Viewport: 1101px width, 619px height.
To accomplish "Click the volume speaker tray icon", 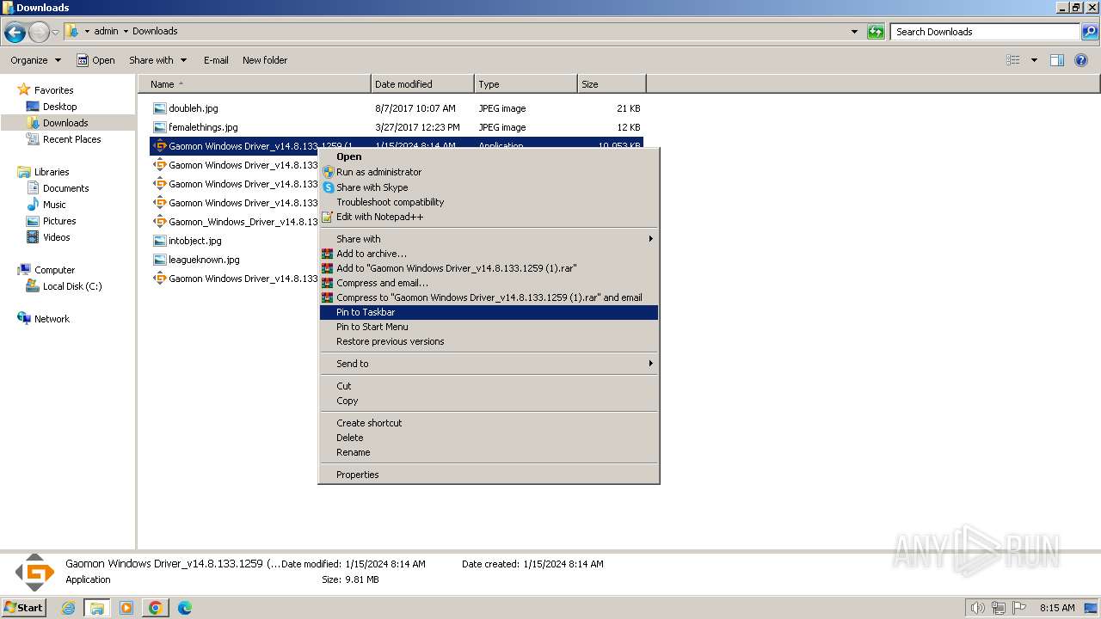I will click(x=977, y=608).
